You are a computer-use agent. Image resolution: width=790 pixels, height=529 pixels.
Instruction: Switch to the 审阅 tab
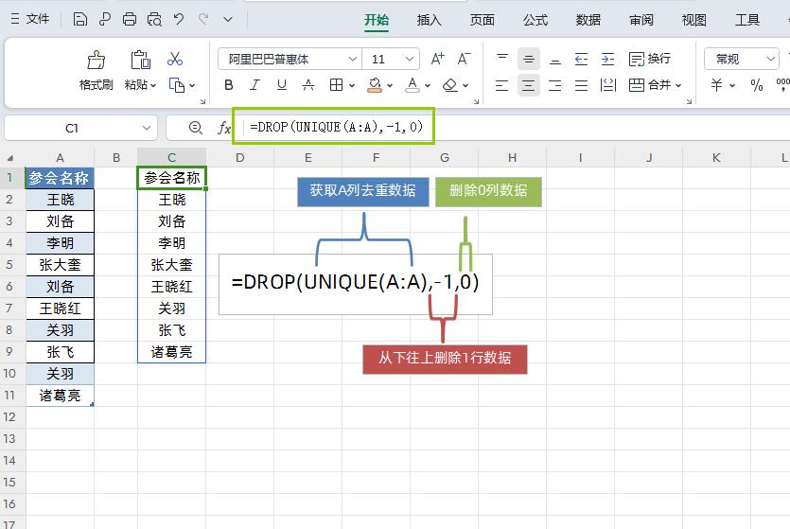(641, 20)
